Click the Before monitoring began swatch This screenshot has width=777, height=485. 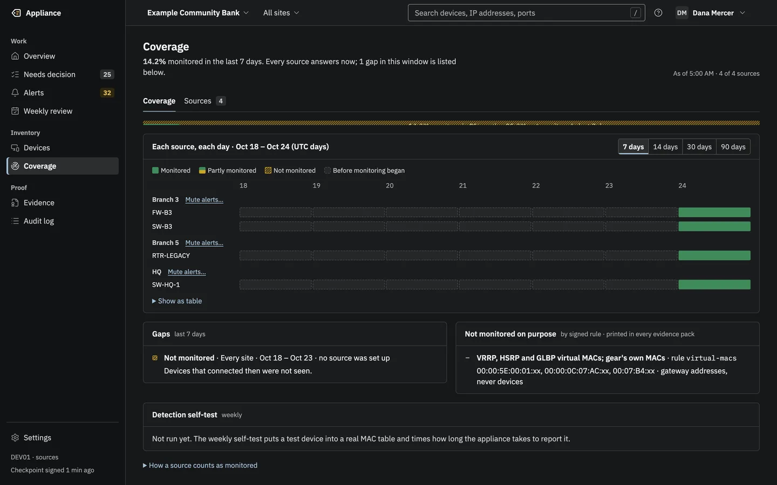click(x=328, y=170)
